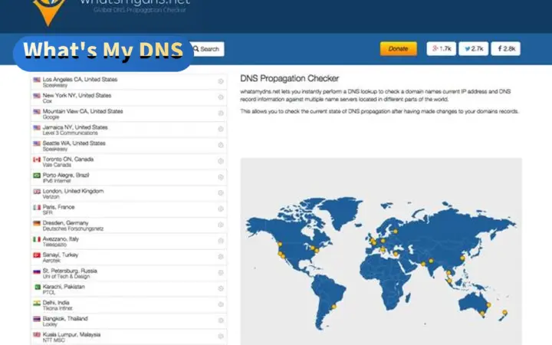
Task: Click the status icon in the Karachi row
Action: point(221,288)
